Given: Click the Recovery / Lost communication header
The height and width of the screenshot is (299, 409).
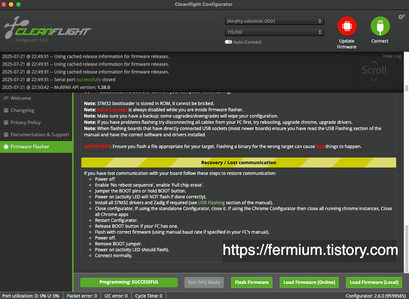Looking at the screenshot, I should click(x=239, y=162).
